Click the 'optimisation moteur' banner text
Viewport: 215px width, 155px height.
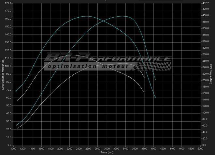[x=89, y=67]
